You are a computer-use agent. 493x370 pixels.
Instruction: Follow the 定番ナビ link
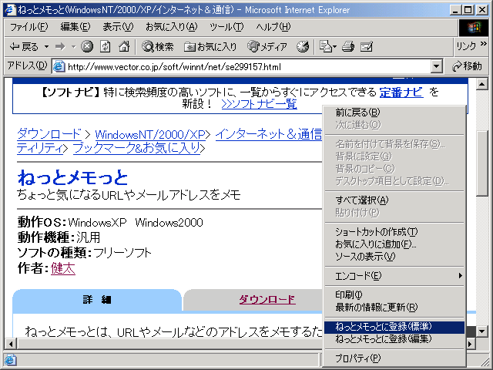pyautogui.click(x=401, y=92)
